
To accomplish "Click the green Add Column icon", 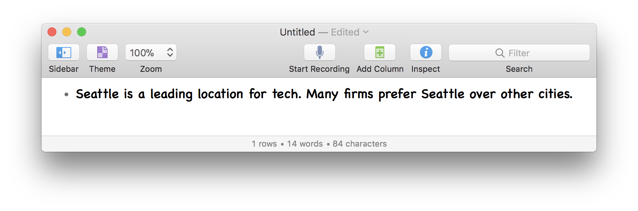I will 380,53.
